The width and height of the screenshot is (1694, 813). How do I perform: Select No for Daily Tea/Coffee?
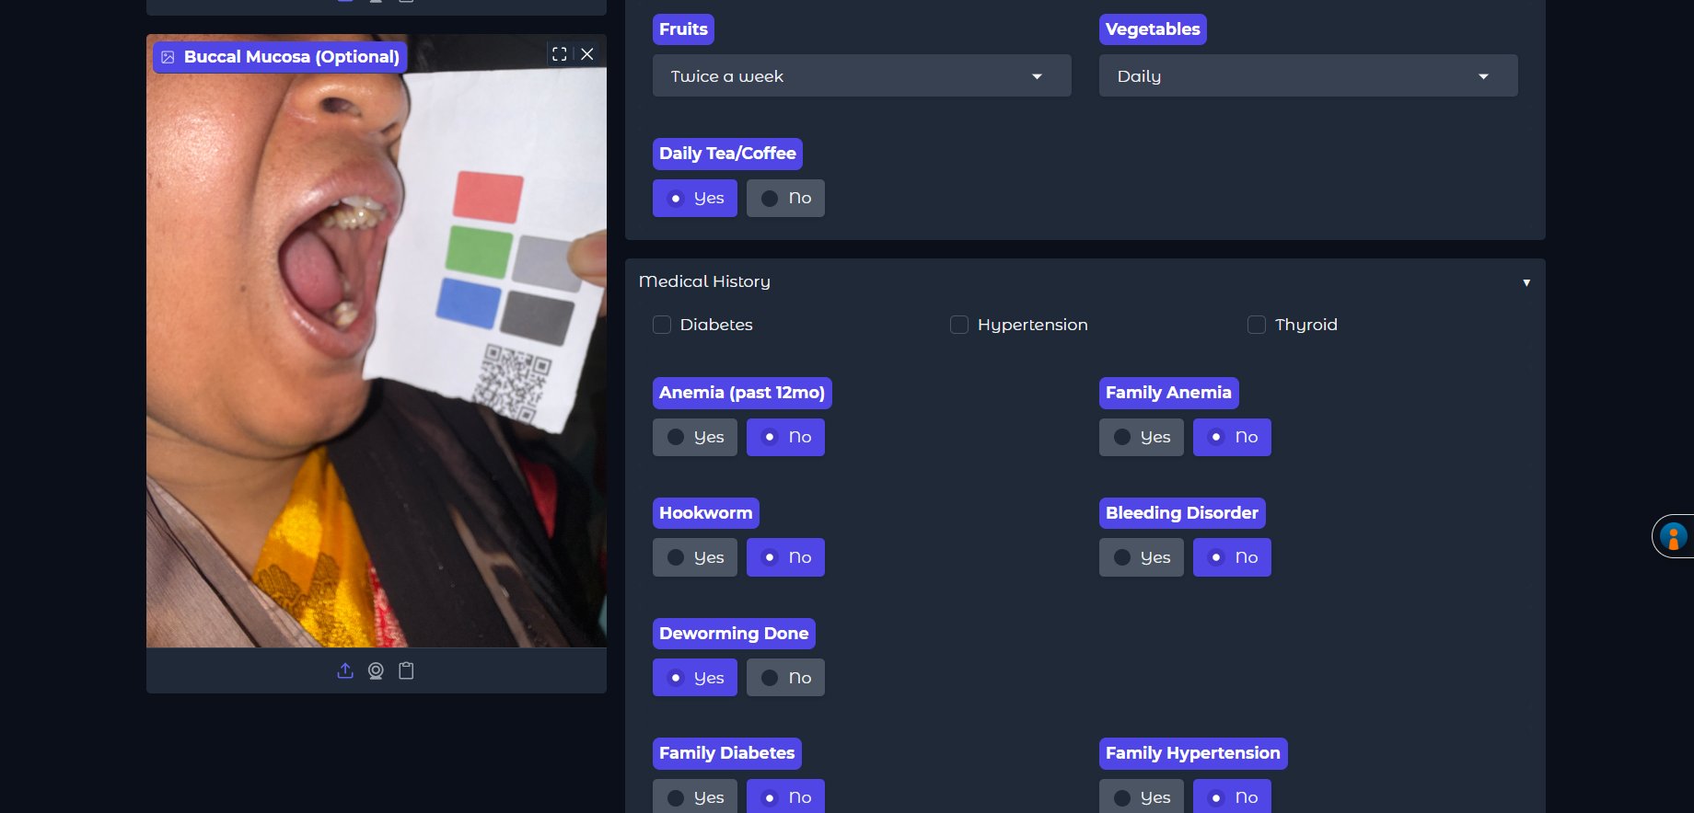785,199
